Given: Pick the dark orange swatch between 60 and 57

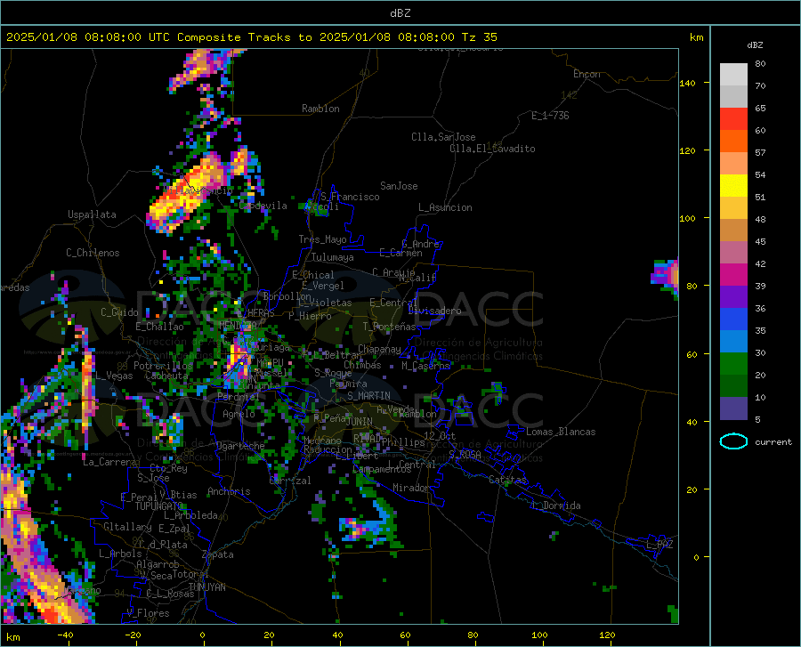Looking at the screenshot, I should (733, 142).
